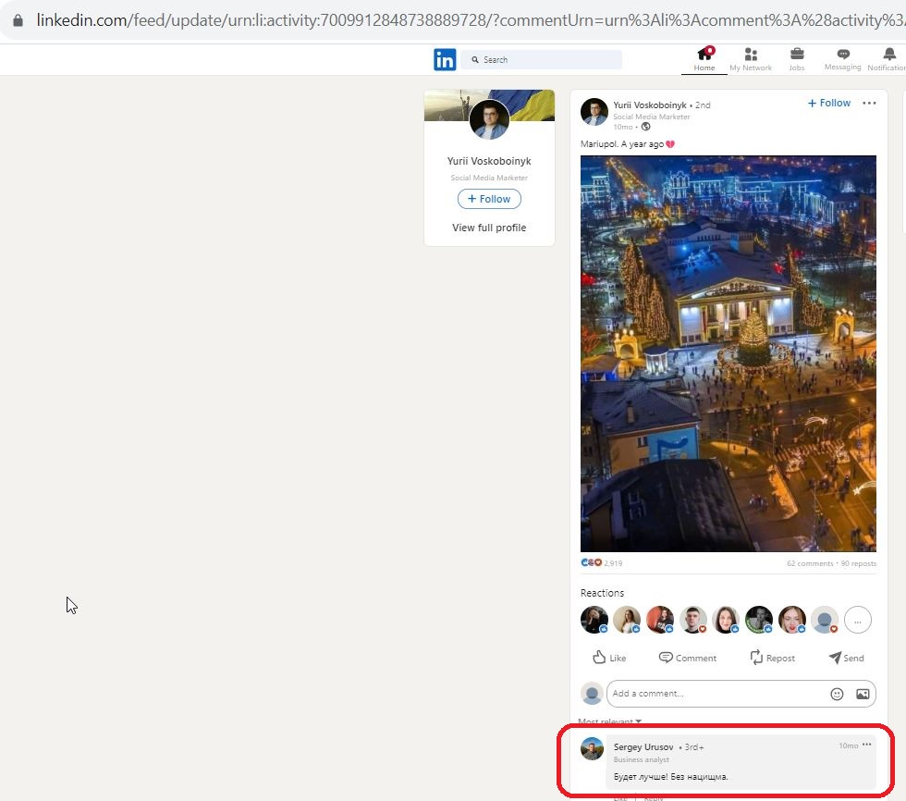
Task: Open Sergey Urusov's profile name link
Action: click(643, 747)
